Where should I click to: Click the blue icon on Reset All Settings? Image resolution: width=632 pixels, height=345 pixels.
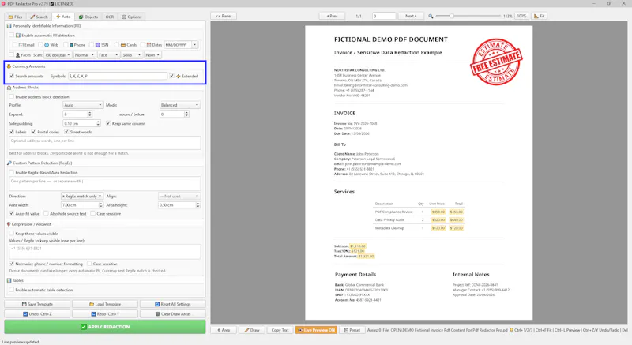[157, 304]
